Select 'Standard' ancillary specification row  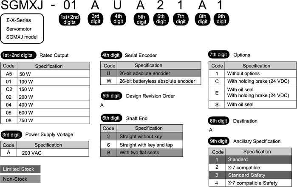click(250, 159)
